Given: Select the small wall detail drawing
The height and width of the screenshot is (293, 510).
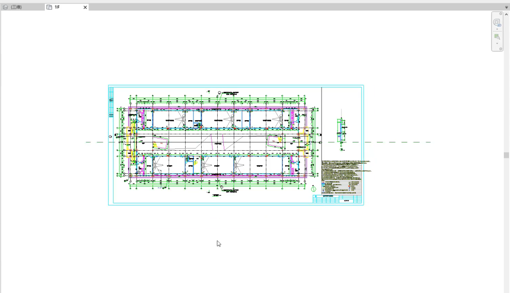Looking at the screenshot, I should [x=341, y=131].
